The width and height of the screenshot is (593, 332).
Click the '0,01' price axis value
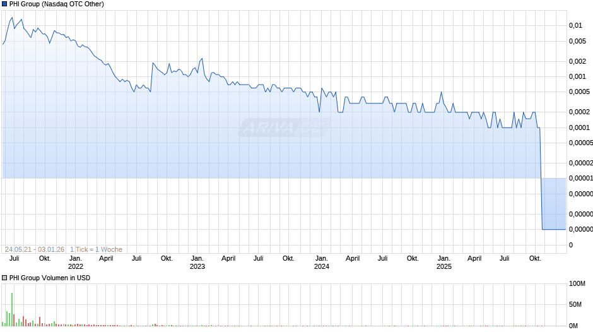click(575, 25)
